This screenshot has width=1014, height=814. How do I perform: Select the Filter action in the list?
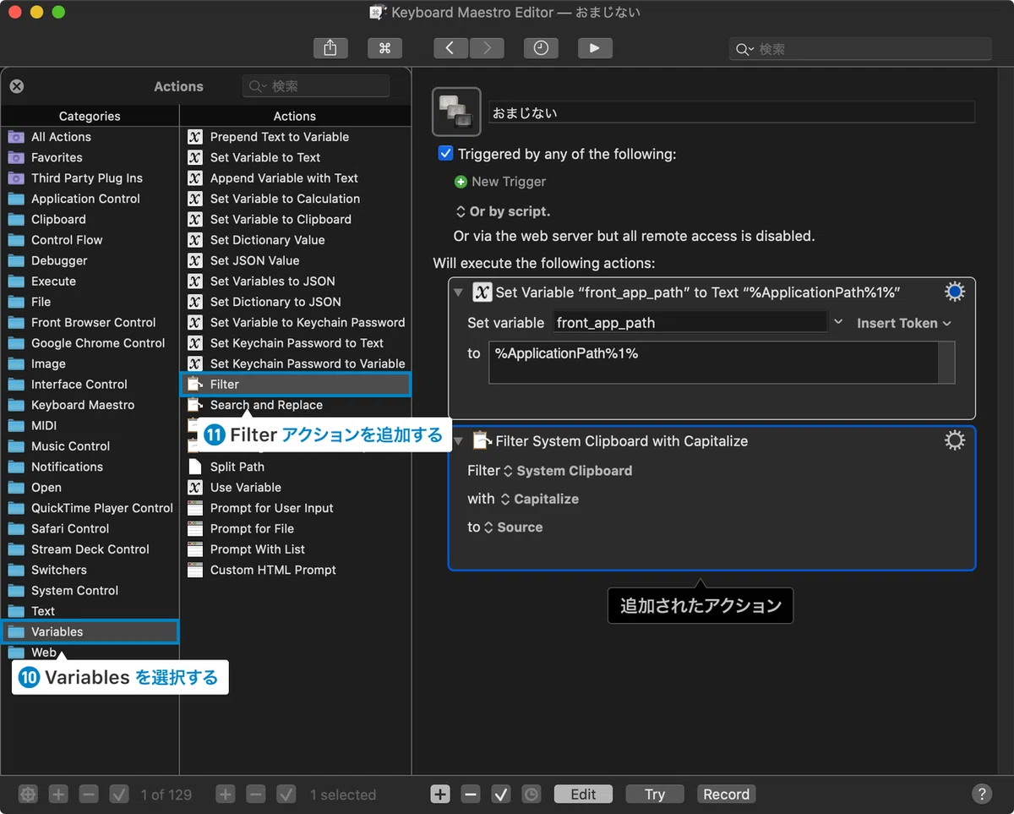(295, 384)
